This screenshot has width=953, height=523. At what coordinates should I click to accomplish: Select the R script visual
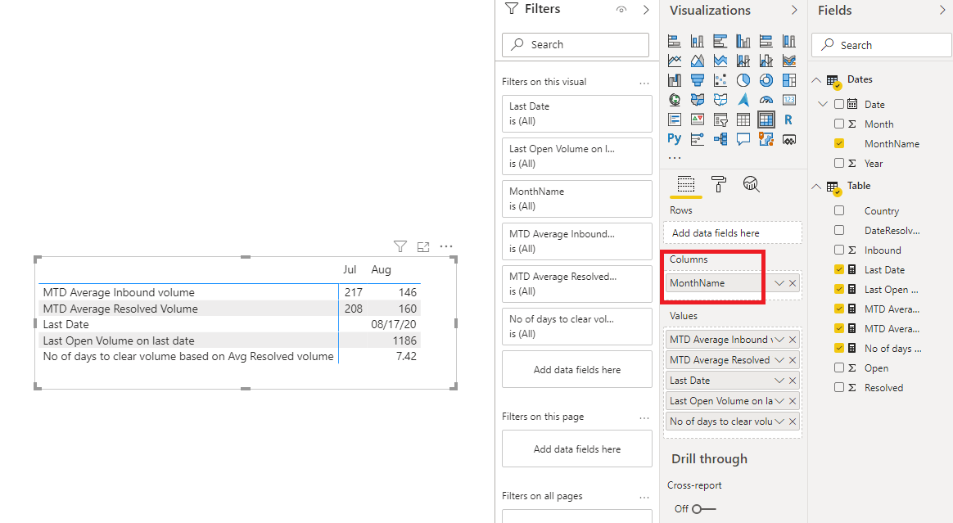tap(789, 119)
